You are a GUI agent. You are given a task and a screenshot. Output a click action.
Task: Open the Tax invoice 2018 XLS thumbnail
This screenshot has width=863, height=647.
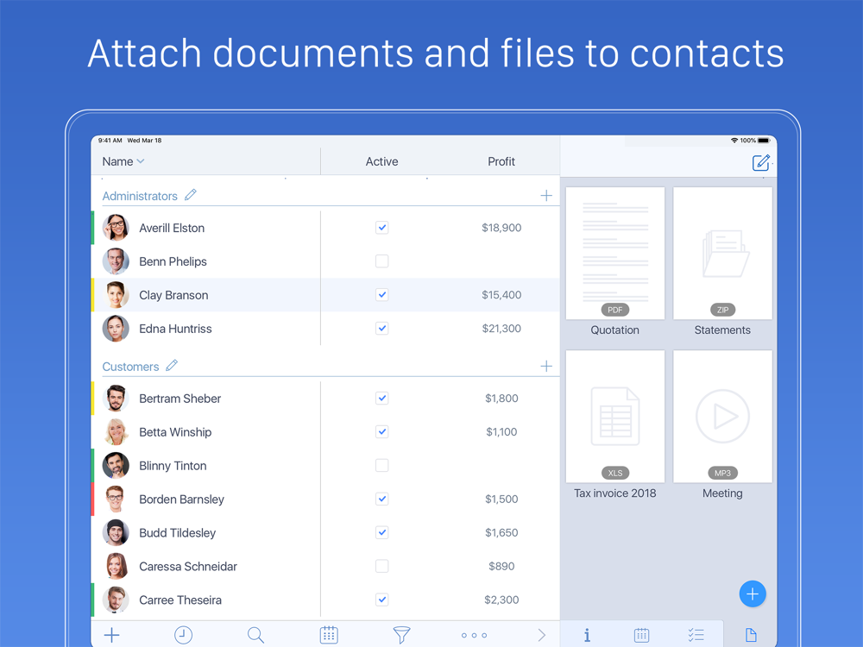pos(615,417)
